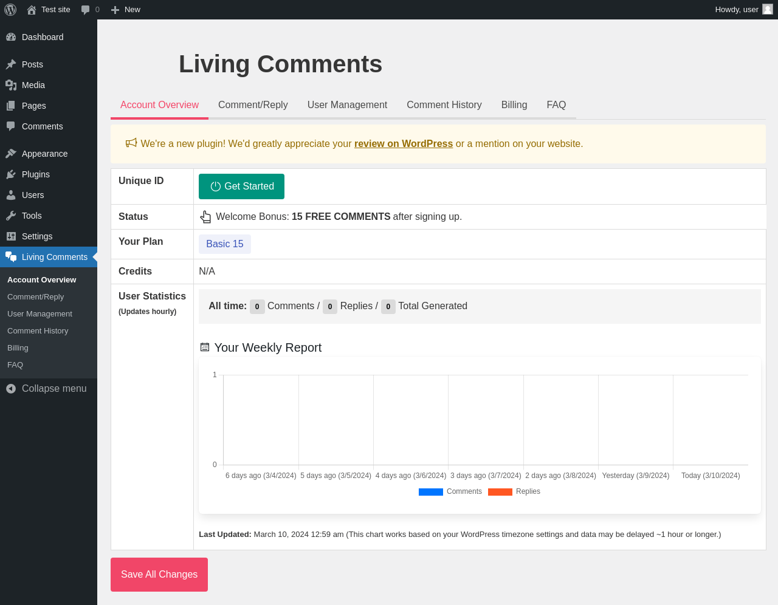The height and width of the screenshot is (605, 778).
Task: Switch to the Account Overview tab
Action: click(x=159, y=105)
